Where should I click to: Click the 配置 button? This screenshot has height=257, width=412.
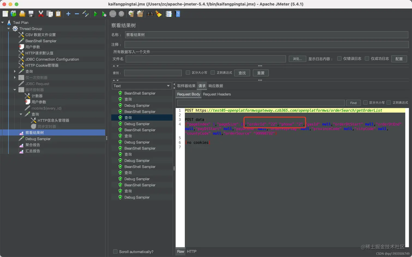[399, 59]
